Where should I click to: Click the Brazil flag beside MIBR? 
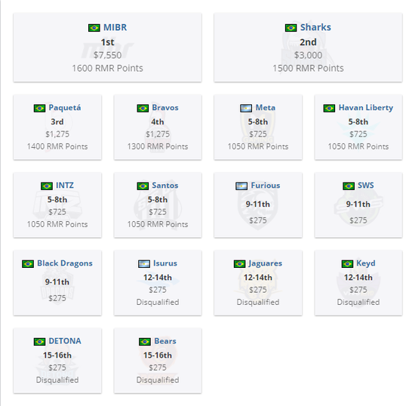[94, 28]
